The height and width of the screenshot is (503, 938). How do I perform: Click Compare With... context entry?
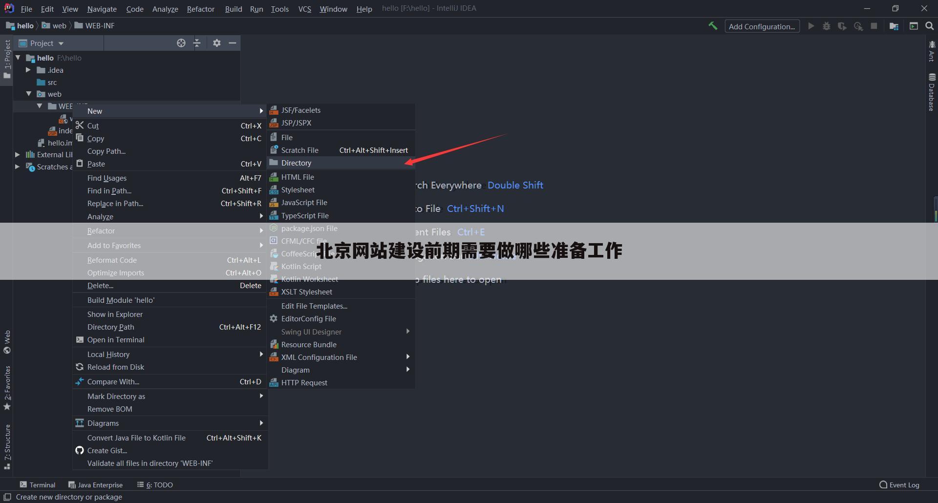coord(169,382)
